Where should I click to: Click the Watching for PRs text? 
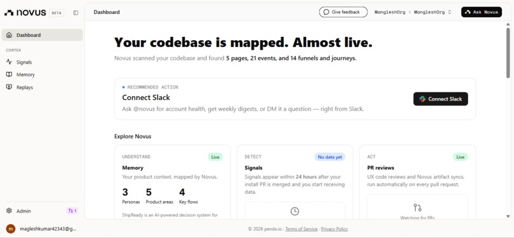417,218
